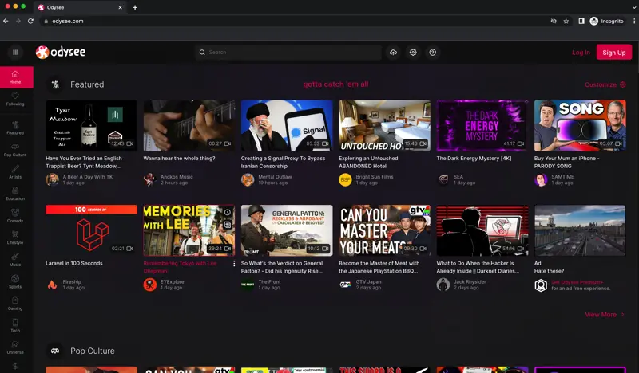
Task: Select Lifestyle category icon in sidebar
Action: 15,234
